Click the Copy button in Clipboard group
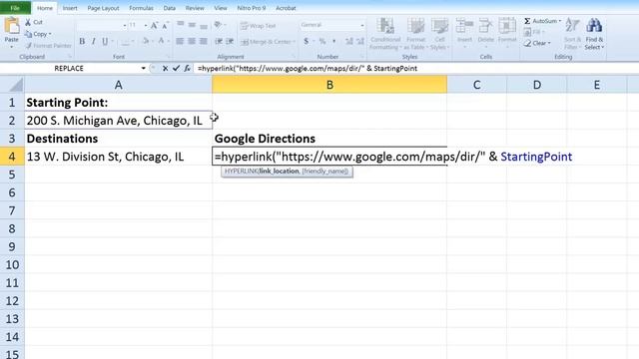Image resolution: width=639 pixels, height=359 pixels. coord(38,34)
